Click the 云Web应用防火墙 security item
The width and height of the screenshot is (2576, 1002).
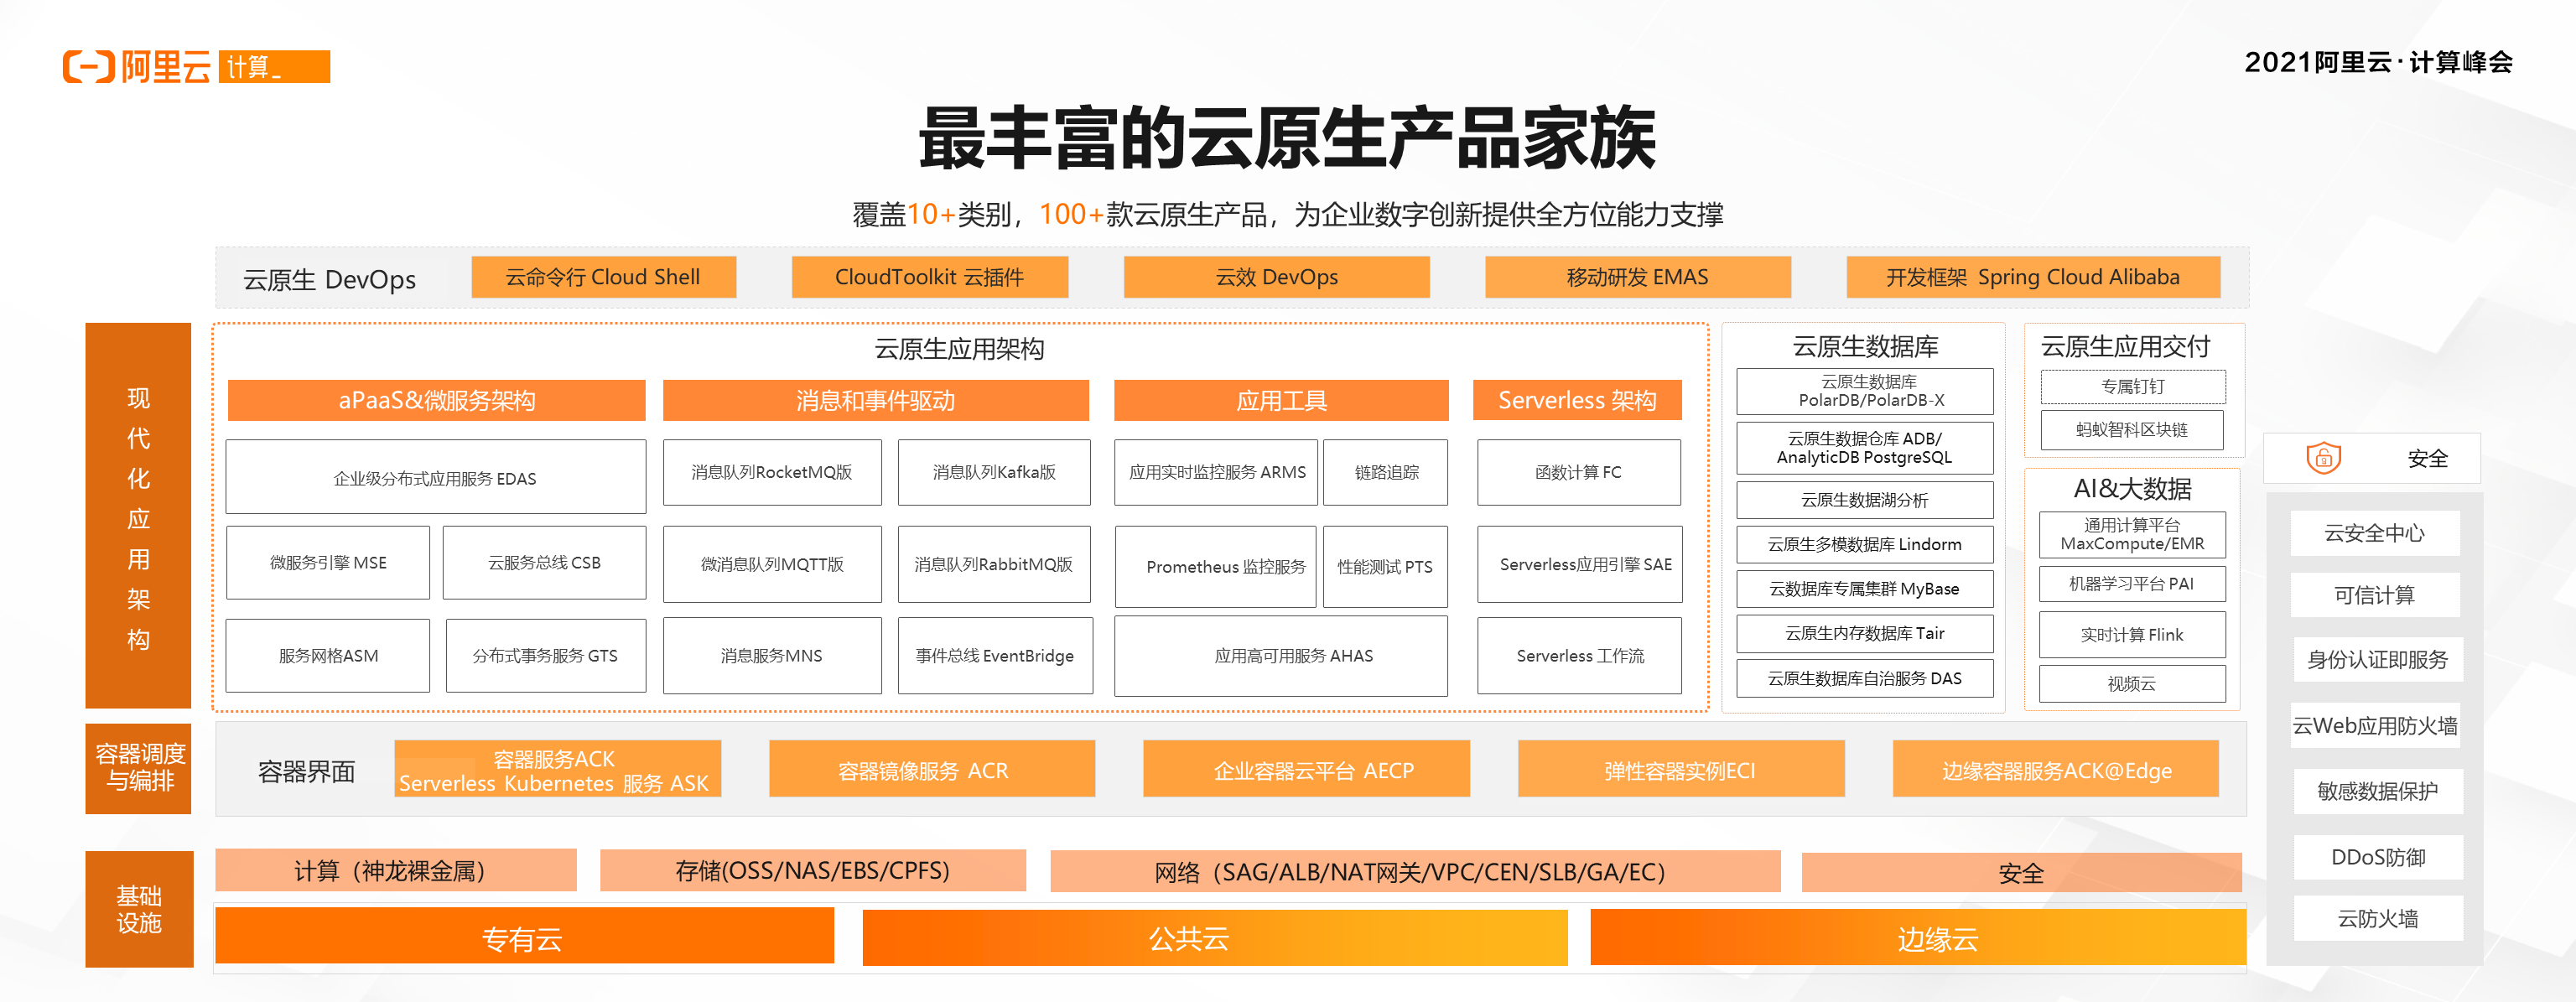(2374, 726)
